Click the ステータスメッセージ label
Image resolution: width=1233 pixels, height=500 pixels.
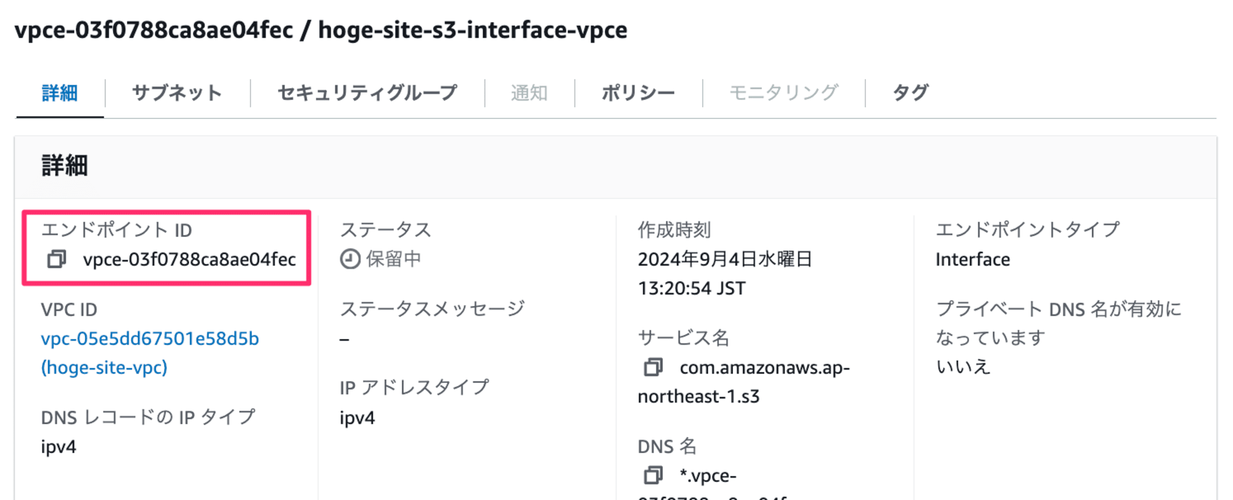(x=432, y=308)
